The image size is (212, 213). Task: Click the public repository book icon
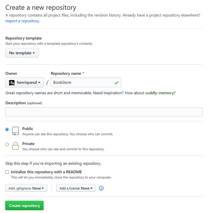click(x=15, y=131)
